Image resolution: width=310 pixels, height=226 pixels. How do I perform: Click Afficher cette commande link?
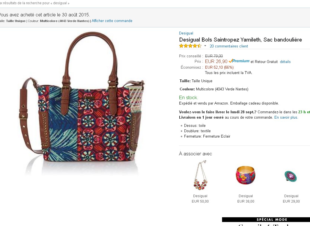(x=112, y=21)
